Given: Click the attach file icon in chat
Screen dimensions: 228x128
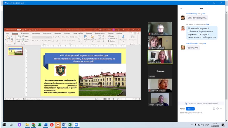Looking at the screenshot, I should [x=214, y=109].
